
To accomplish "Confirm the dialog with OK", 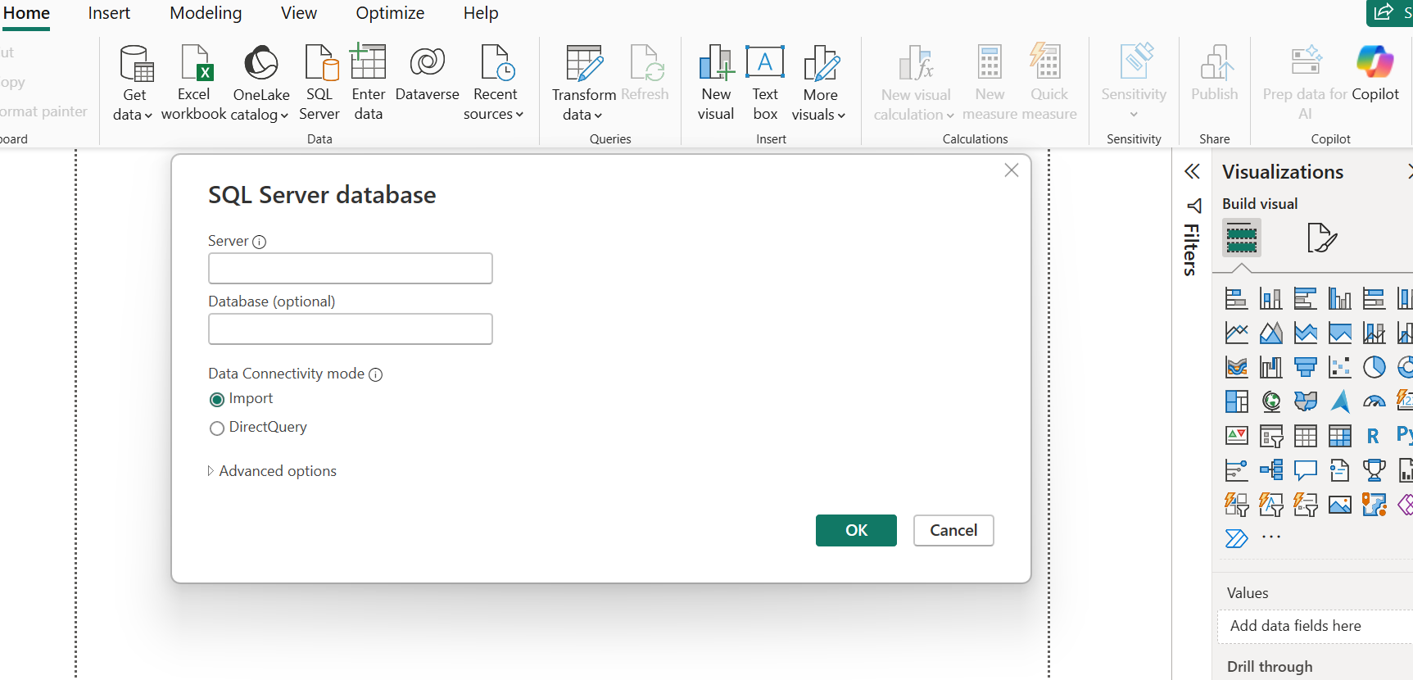I will click(x=856, y=530).
